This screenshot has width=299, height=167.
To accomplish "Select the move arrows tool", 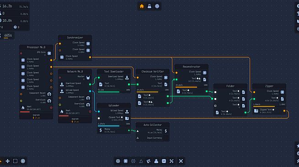I will tap(8, 161).
